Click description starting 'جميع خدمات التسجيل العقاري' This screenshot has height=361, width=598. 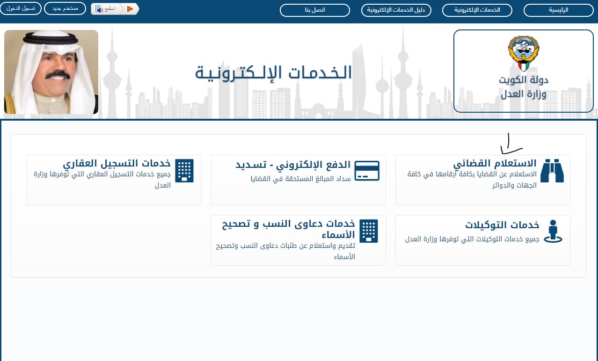(x=102, y=180)
